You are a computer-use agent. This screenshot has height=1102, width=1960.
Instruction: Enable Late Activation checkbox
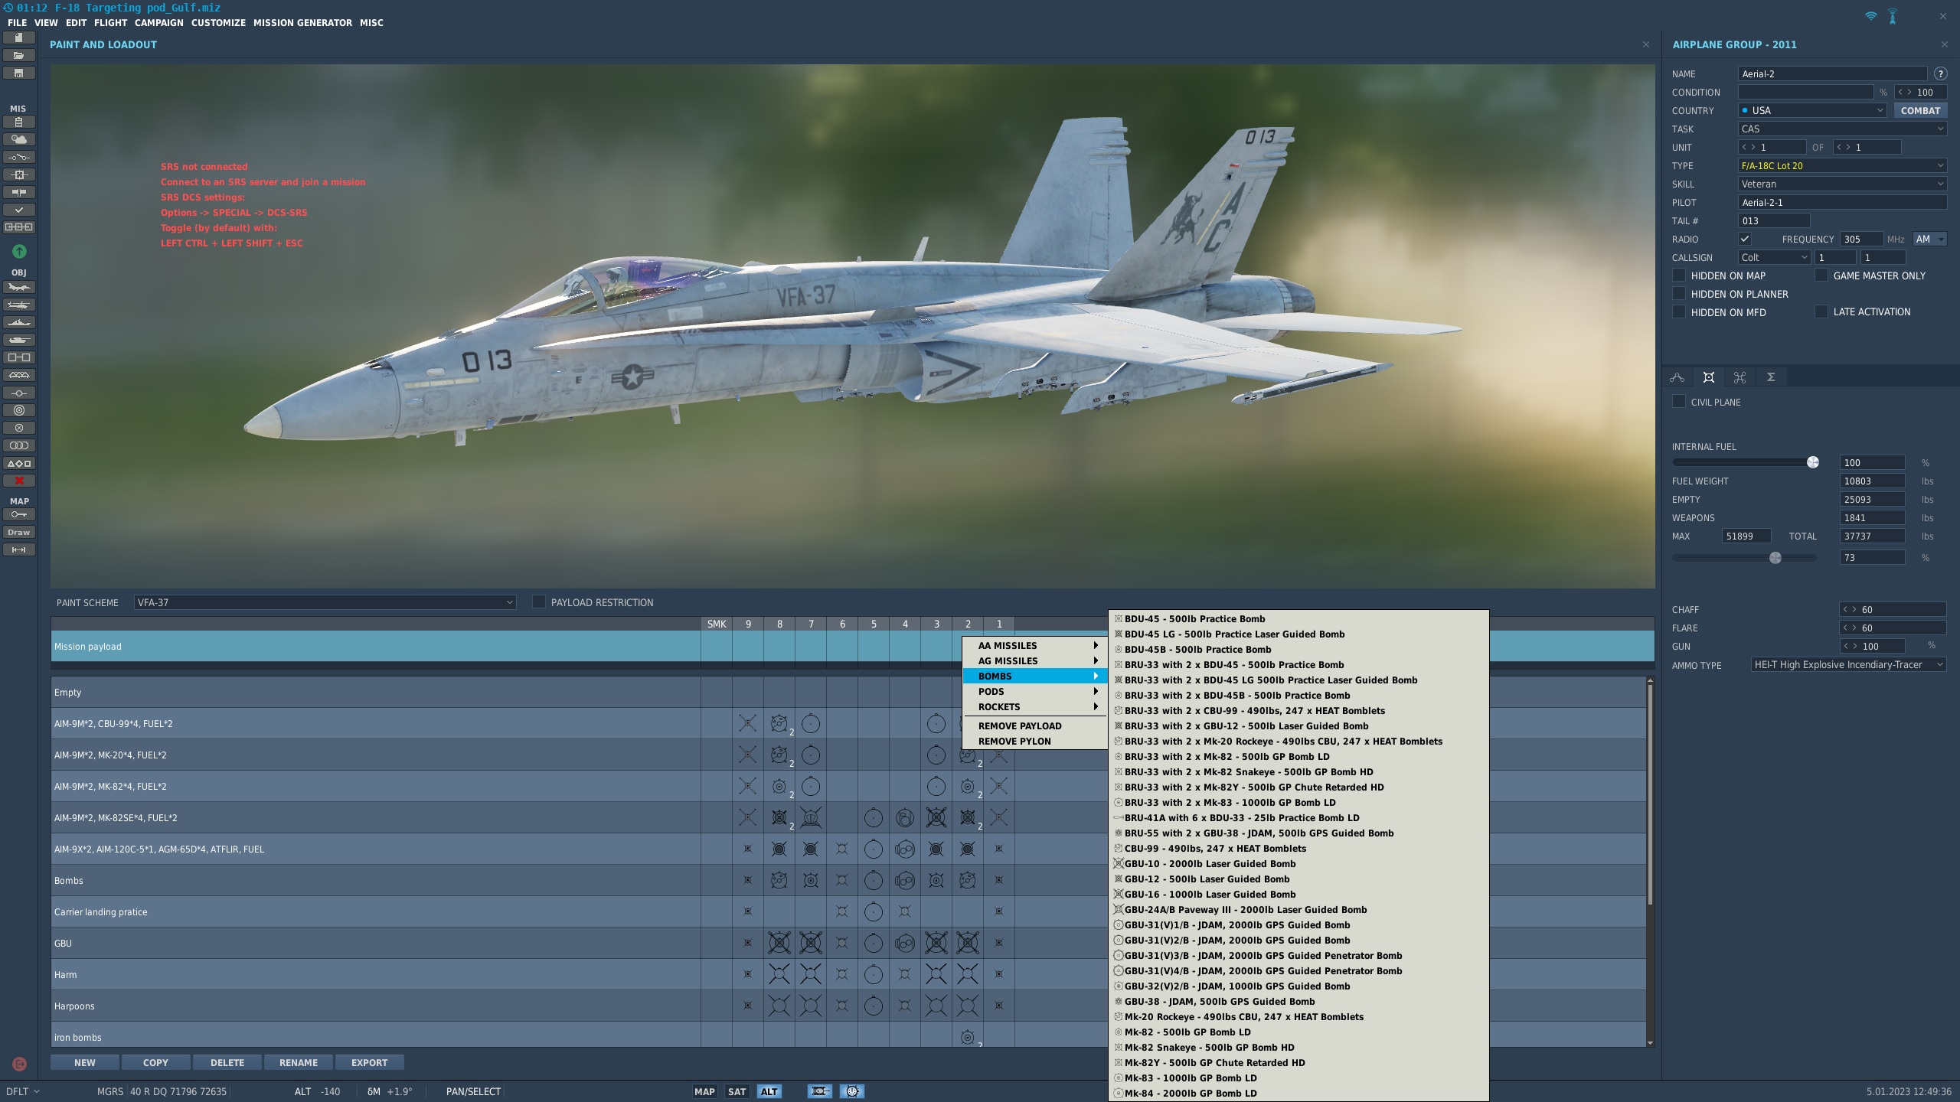[x=1821, y=311]
